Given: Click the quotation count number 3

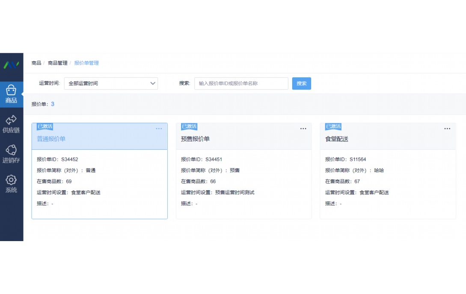Looking at the screenshot, I should point(52,104).
